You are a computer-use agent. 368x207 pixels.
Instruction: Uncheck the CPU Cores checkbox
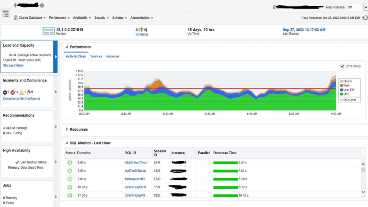[342, 66]
